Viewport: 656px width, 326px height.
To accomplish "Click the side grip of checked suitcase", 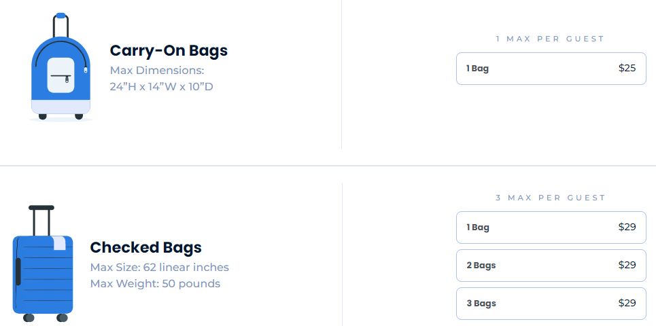I will coord(18,271).
